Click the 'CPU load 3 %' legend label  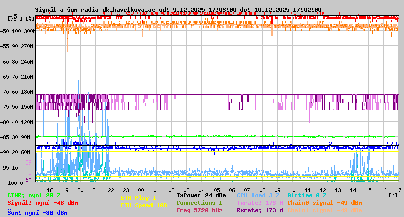pos(258,195)
